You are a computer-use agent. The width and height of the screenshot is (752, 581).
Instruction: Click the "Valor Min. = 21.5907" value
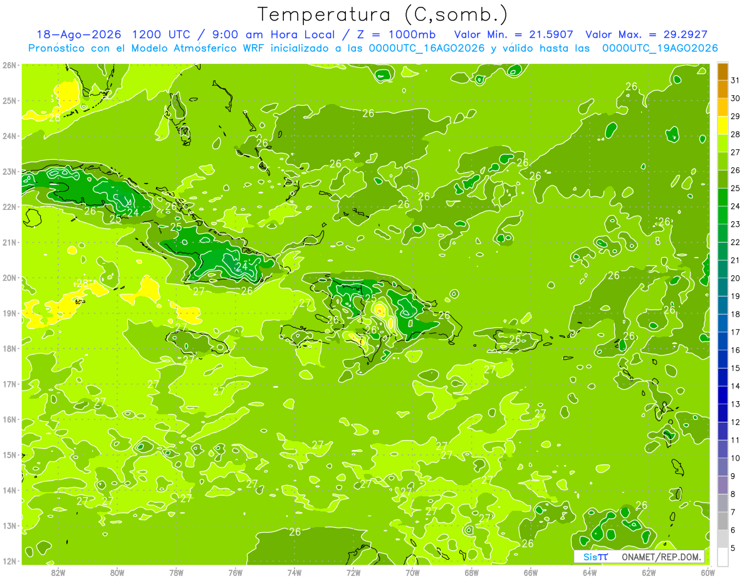click(x=513, y=34)
